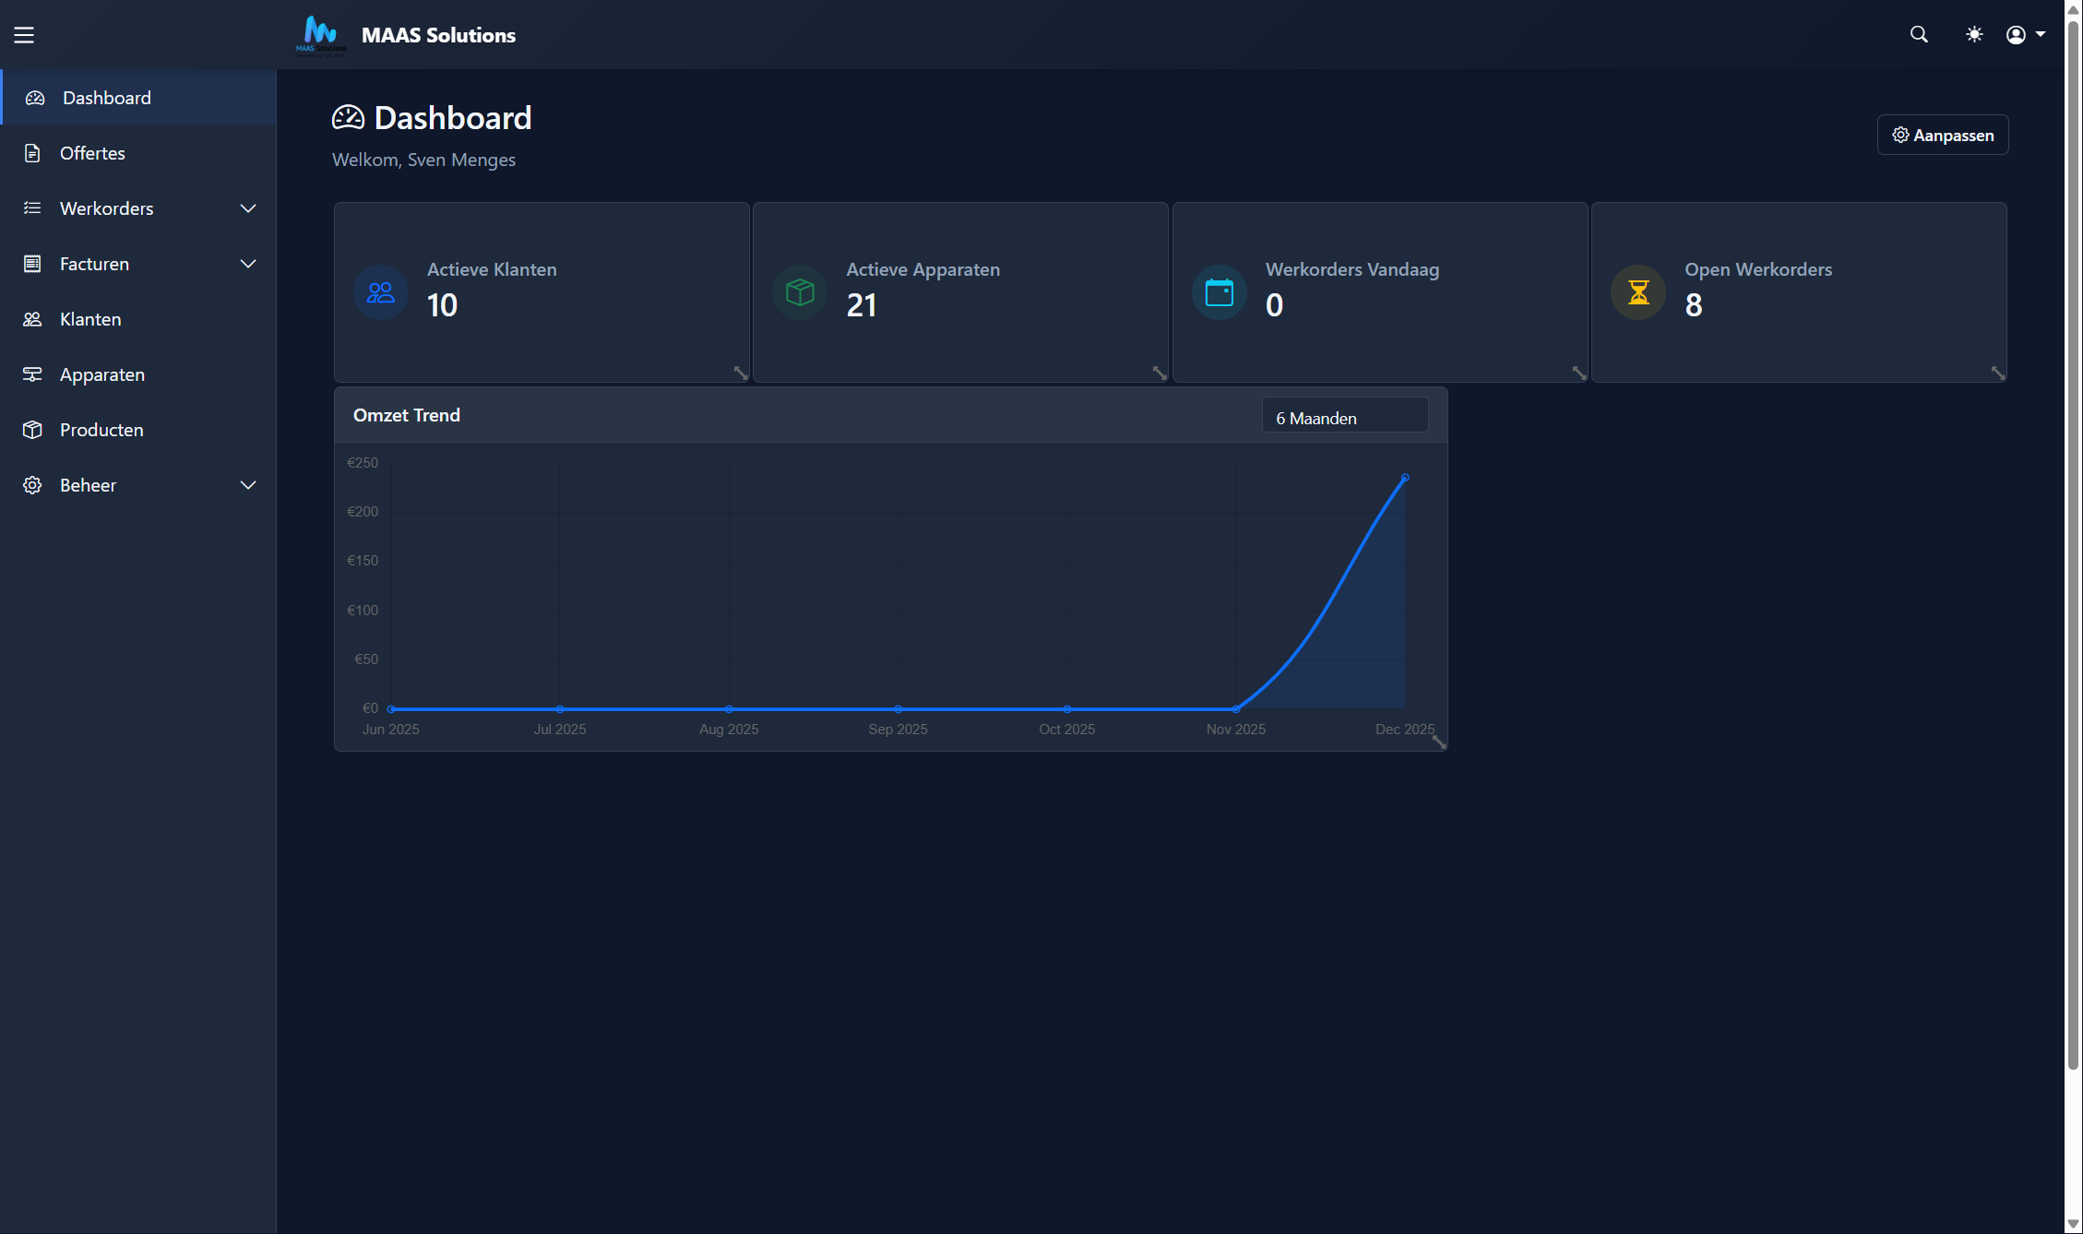Click the Open Werkorders hourglass icon

(1637, 291)
